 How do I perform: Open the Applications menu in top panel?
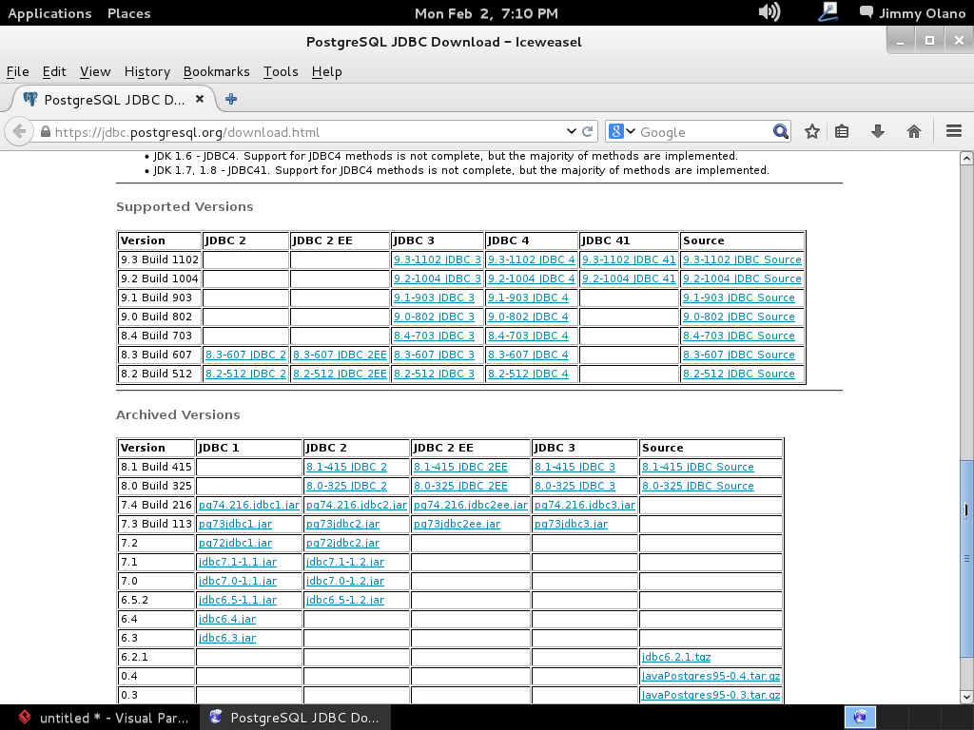[x=49, y=13]
